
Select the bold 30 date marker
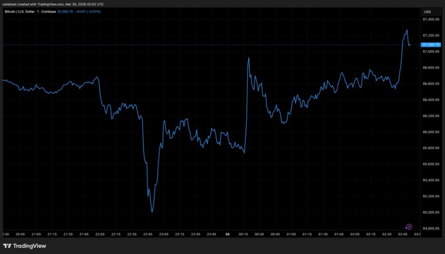pyautogui.click(x=228, y=234)
